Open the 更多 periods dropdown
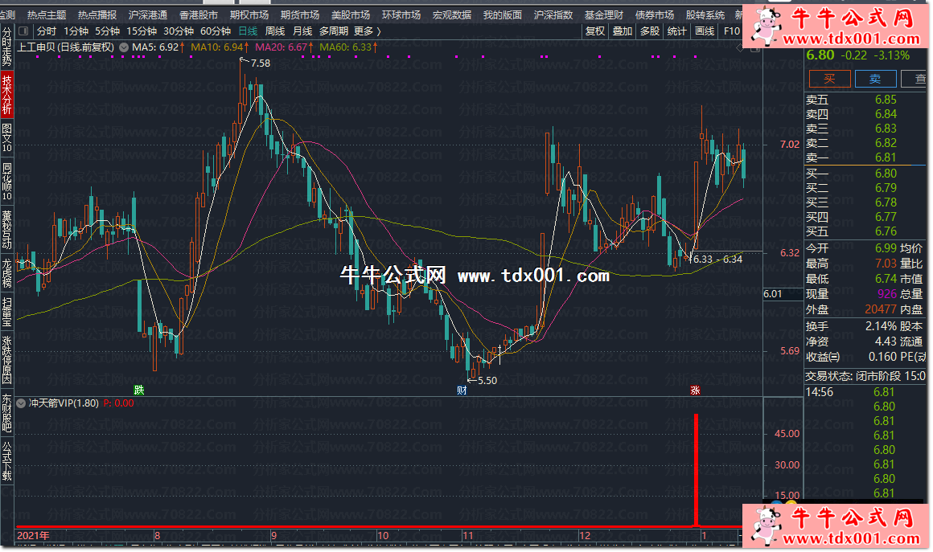Image resolution: width=933 pixels, height=552 pixels. 367,31
